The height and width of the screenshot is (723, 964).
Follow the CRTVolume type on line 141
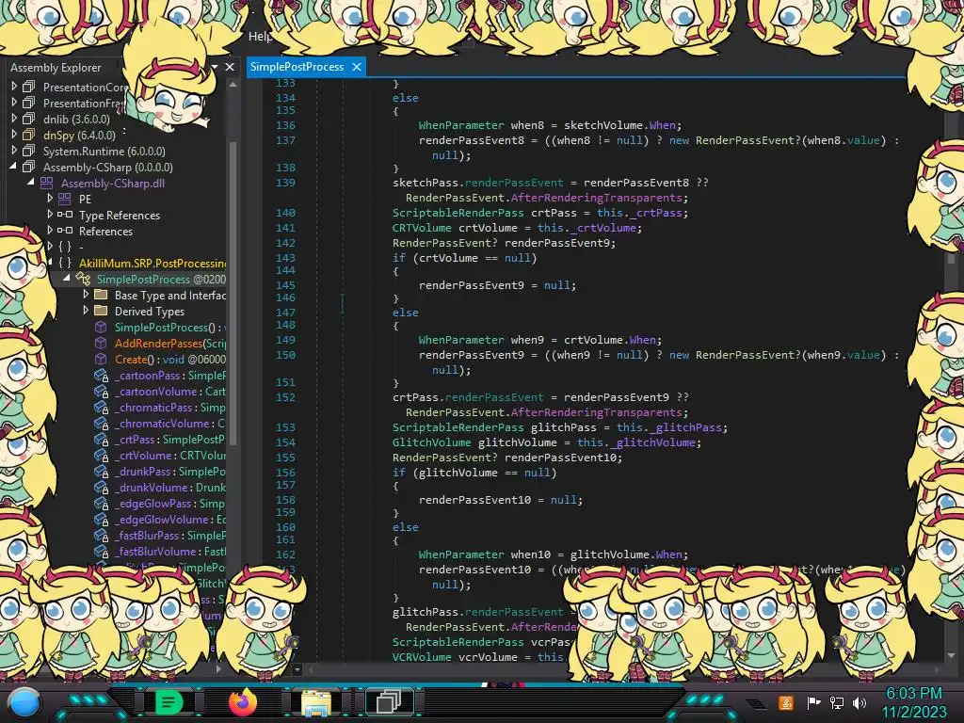(422, 228)
